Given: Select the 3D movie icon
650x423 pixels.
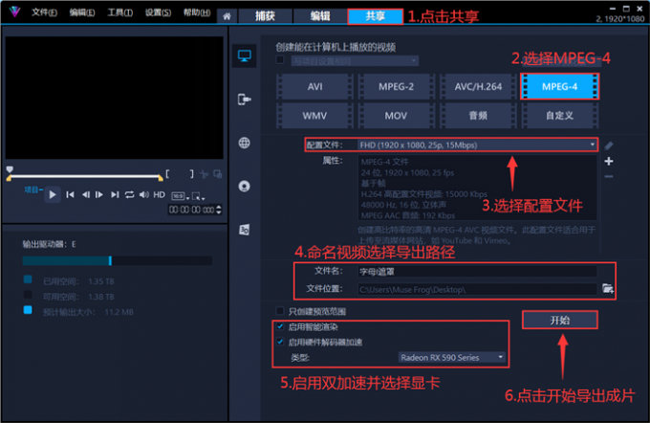Looking at the screenshot, I should click(x=244, y=230).
